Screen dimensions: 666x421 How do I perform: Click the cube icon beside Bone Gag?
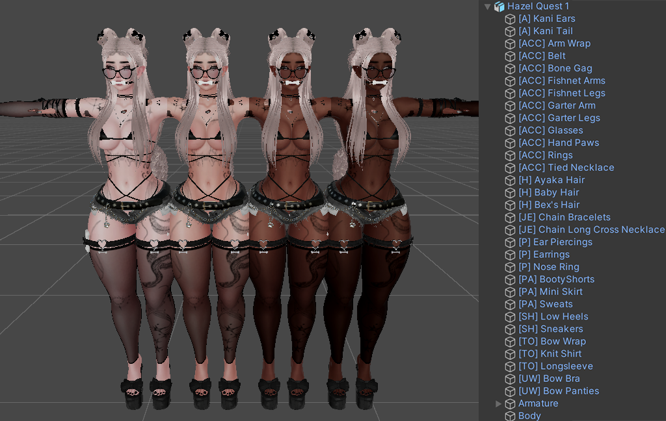coord(510,69)
